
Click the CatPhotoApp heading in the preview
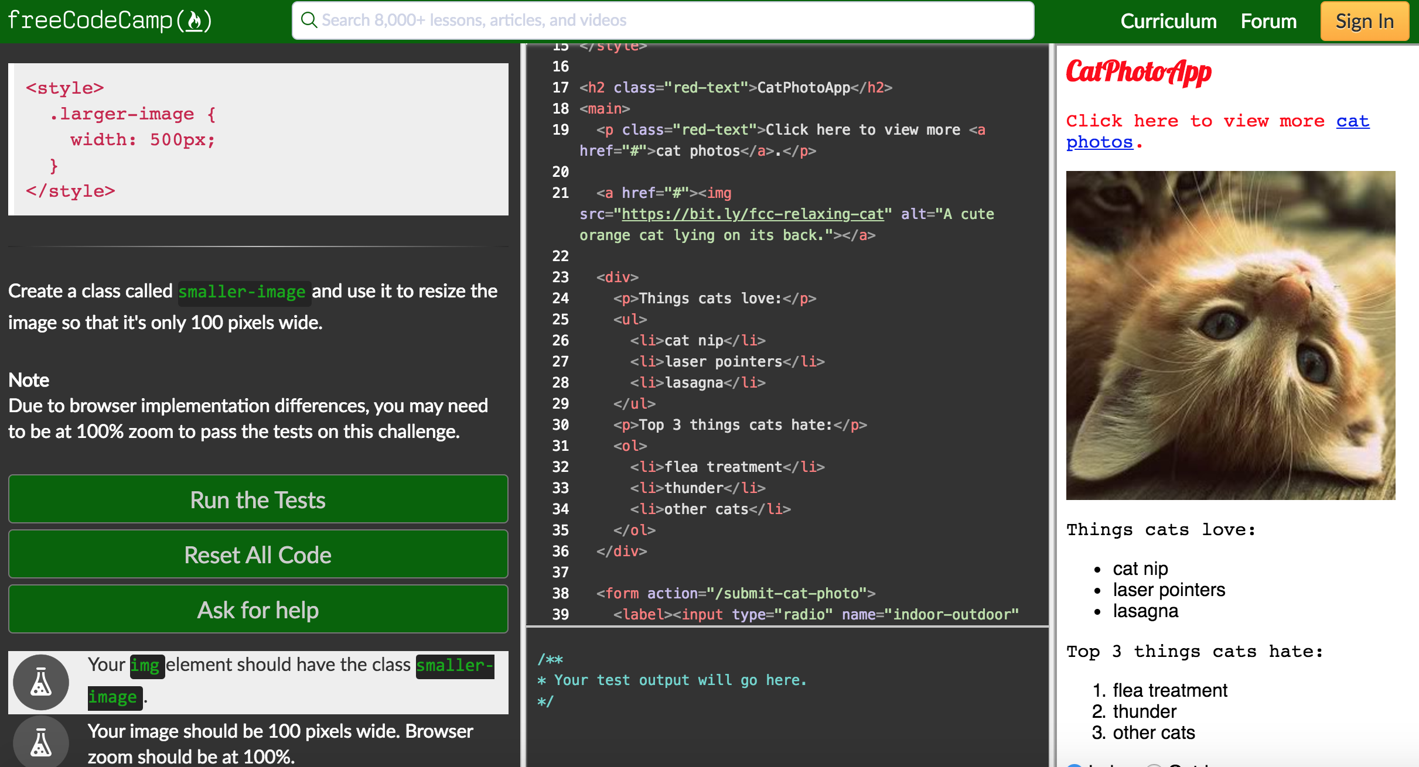pyautogui.click(x=1137, y=73)
